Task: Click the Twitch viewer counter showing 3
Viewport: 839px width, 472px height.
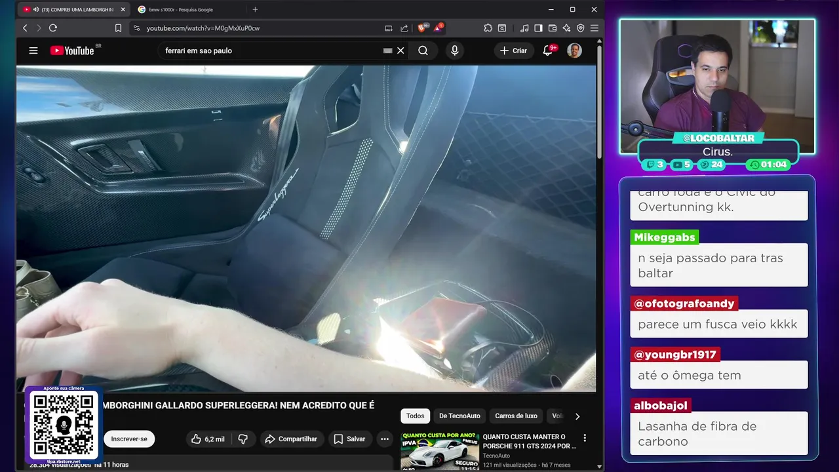Action: pos(655,165)
